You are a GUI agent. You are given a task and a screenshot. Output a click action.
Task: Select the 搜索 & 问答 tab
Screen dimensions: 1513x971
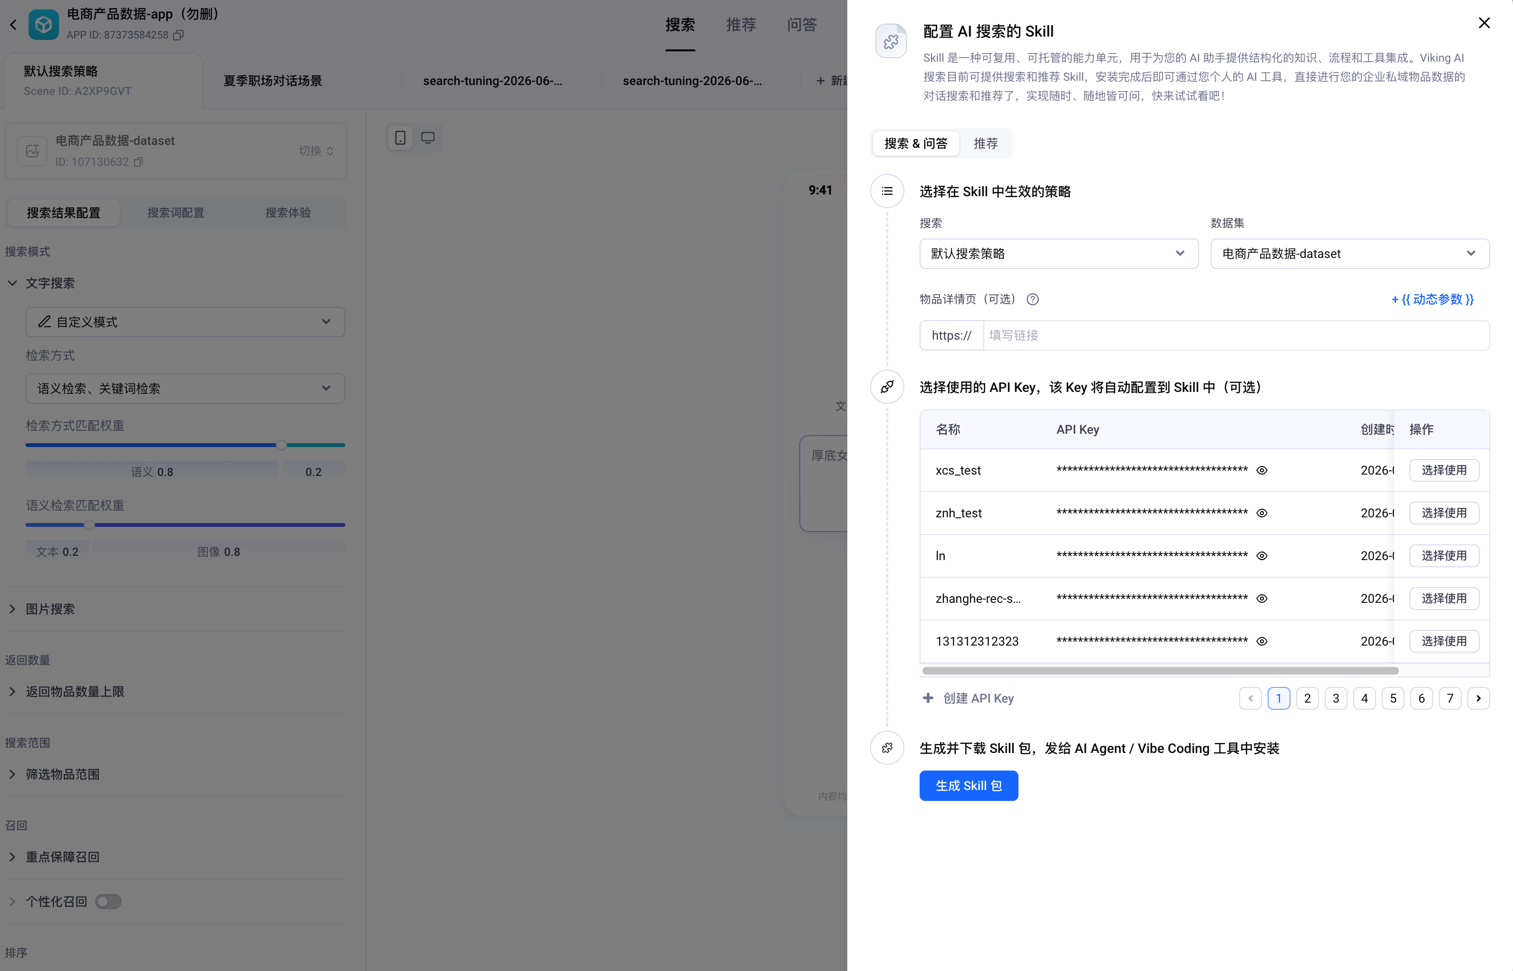pyautogui.click(x=915, y=144)
